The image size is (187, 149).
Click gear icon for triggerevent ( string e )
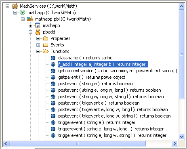[53, 122]
